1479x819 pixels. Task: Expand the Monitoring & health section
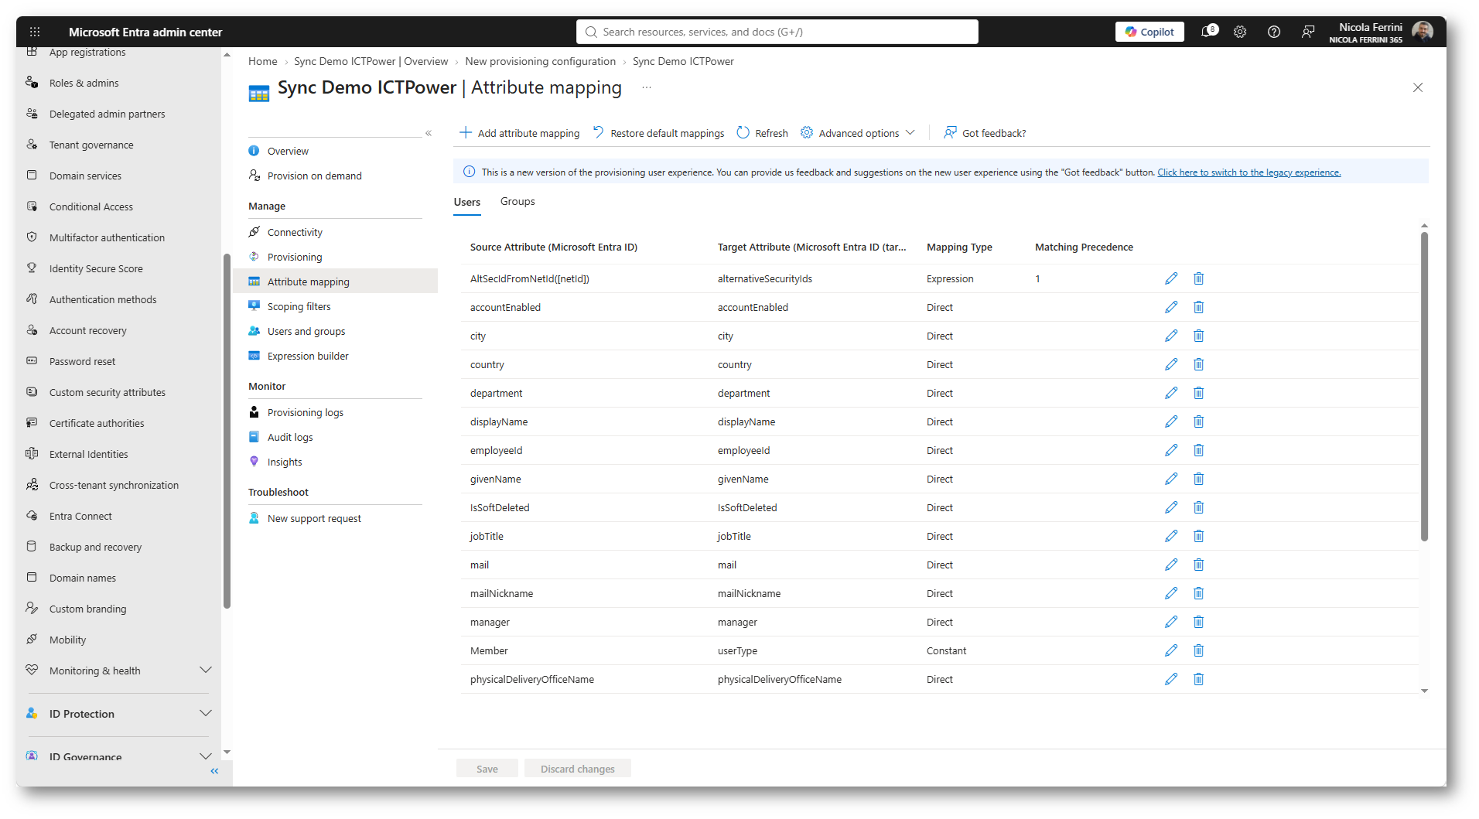click(x=206, y=670)
